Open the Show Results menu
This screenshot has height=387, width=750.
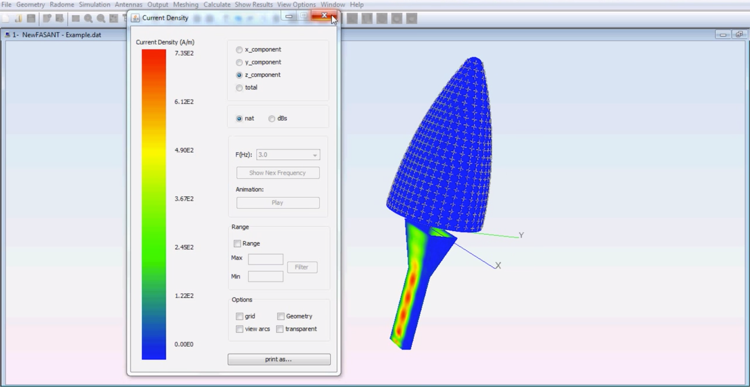pyautogui.click(x=254, y=4)
